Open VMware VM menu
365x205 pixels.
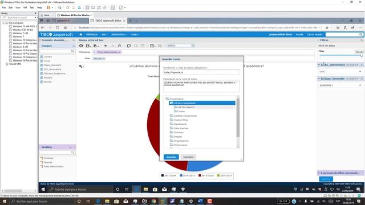[x=25, y=7]
